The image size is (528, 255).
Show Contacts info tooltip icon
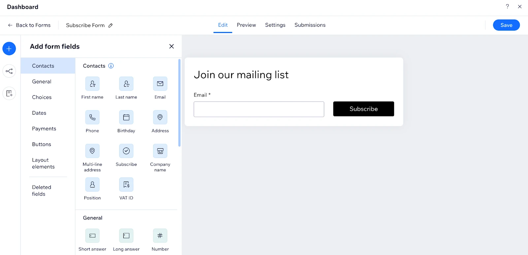(111, 66)
